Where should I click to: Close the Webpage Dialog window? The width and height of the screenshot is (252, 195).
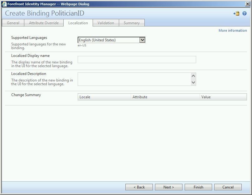tap(248, 4)
